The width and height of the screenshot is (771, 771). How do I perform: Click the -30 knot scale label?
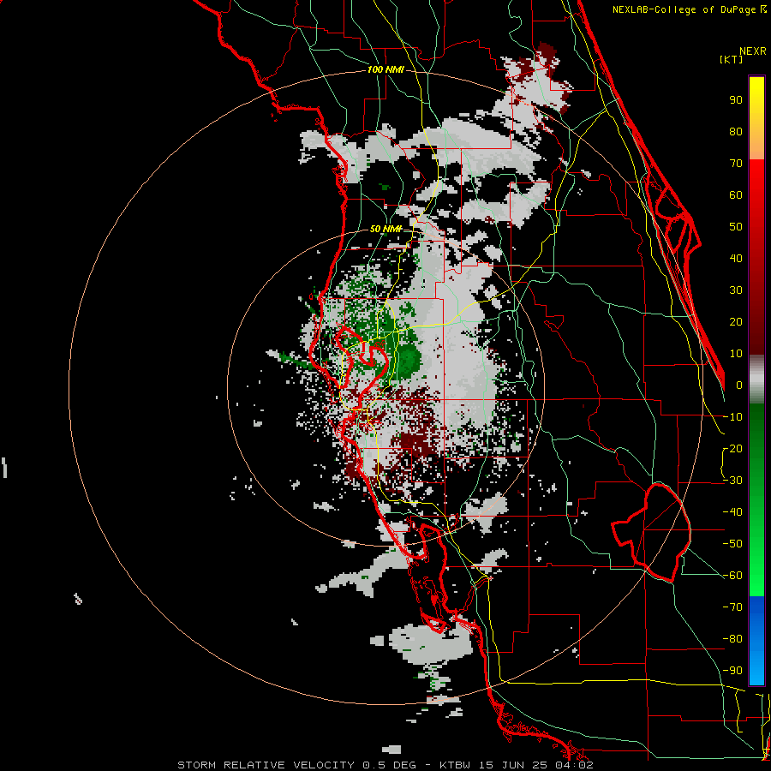[732, 481]
